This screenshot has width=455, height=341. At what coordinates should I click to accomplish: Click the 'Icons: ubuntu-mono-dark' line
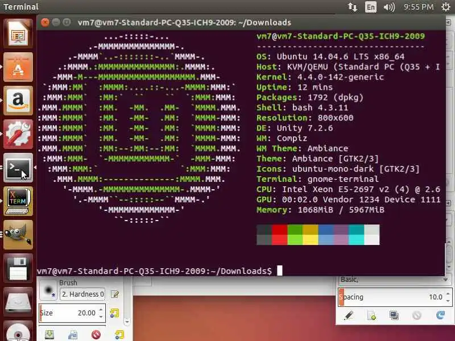click(338, 169)
